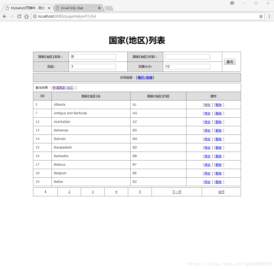Delete the Bahamas entry

(x=219, y=130)
